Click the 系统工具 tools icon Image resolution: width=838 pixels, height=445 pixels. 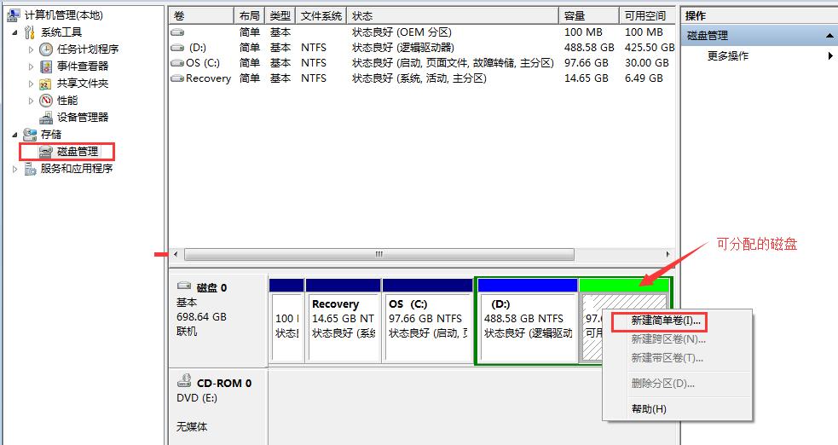(30, 32)
